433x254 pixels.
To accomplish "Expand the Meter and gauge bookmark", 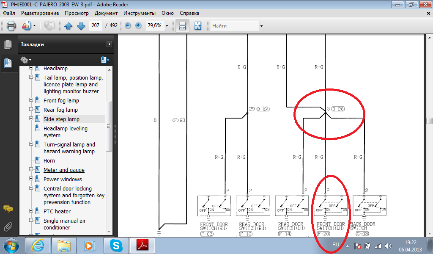I will tap(31, 169).
